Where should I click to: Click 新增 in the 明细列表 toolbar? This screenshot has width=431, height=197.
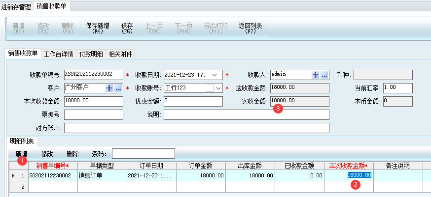click(x=22, y=154)
